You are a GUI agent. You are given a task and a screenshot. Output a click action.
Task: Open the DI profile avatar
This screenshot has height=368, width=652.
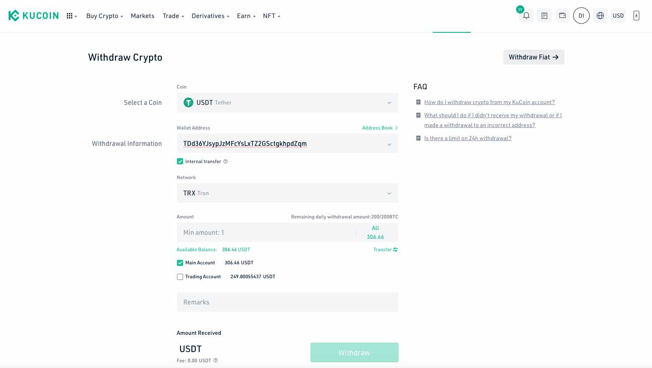pos(581,16)
